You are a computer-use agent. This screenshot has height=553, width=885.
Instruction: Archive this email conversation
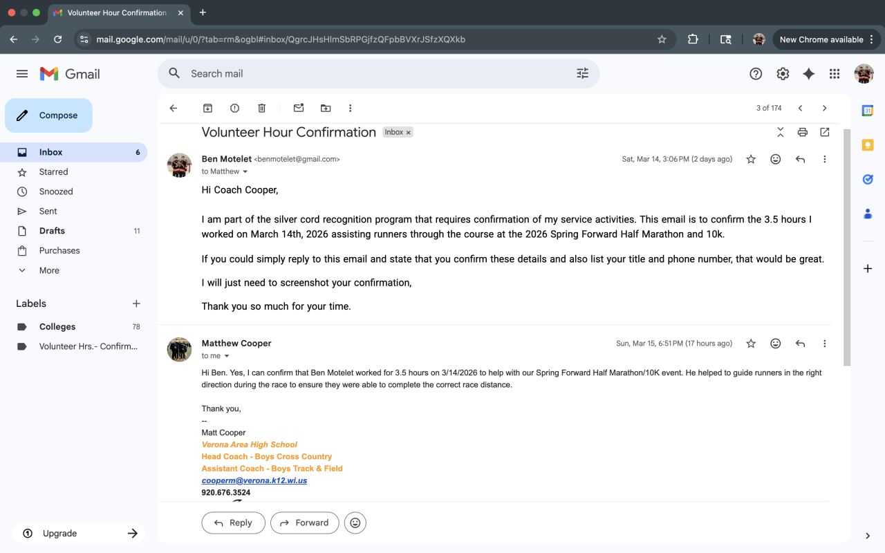[x=207, y=108]
